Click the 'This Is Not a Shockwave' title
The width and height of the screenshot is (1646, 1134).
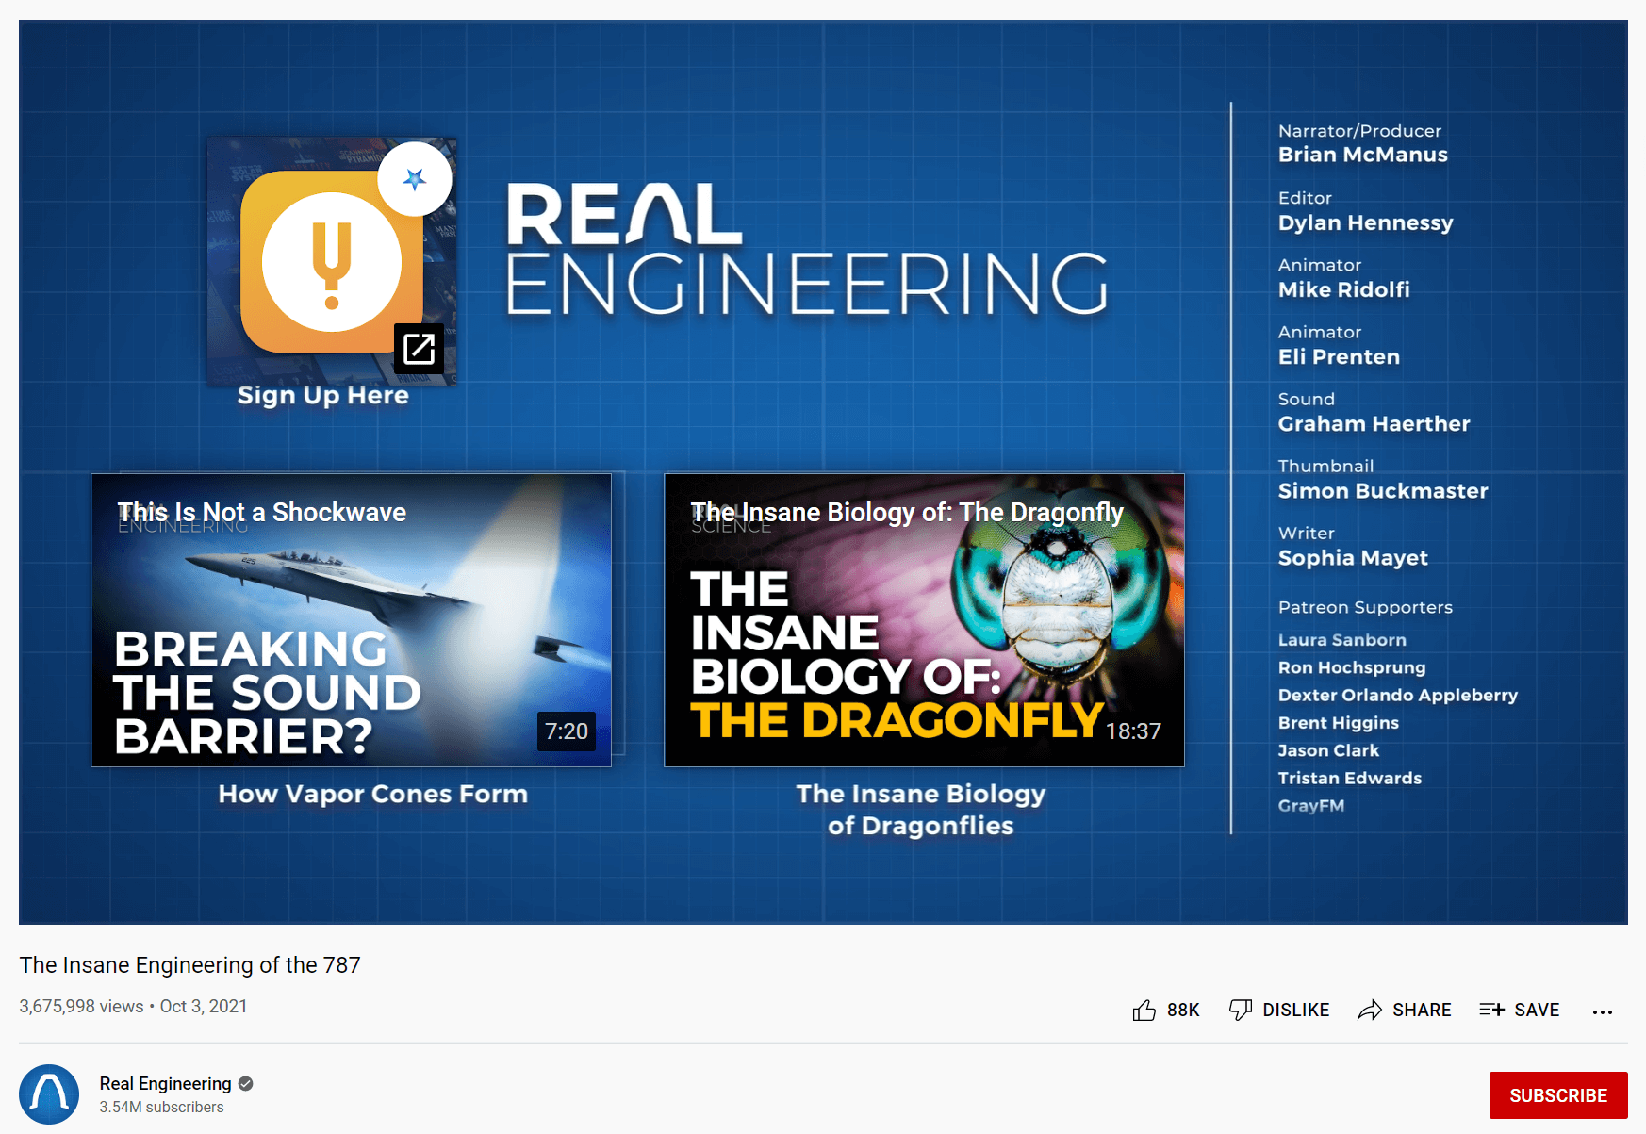262,512
